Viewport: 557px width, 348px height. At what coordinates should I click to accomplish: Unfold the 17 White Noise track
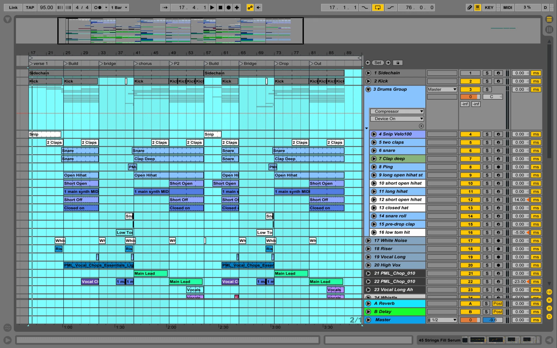368,241
